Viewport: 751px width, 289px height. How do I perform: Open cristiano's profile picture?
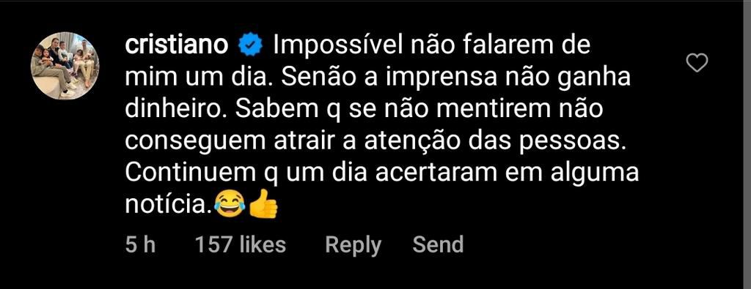click(x=65, y=66)
